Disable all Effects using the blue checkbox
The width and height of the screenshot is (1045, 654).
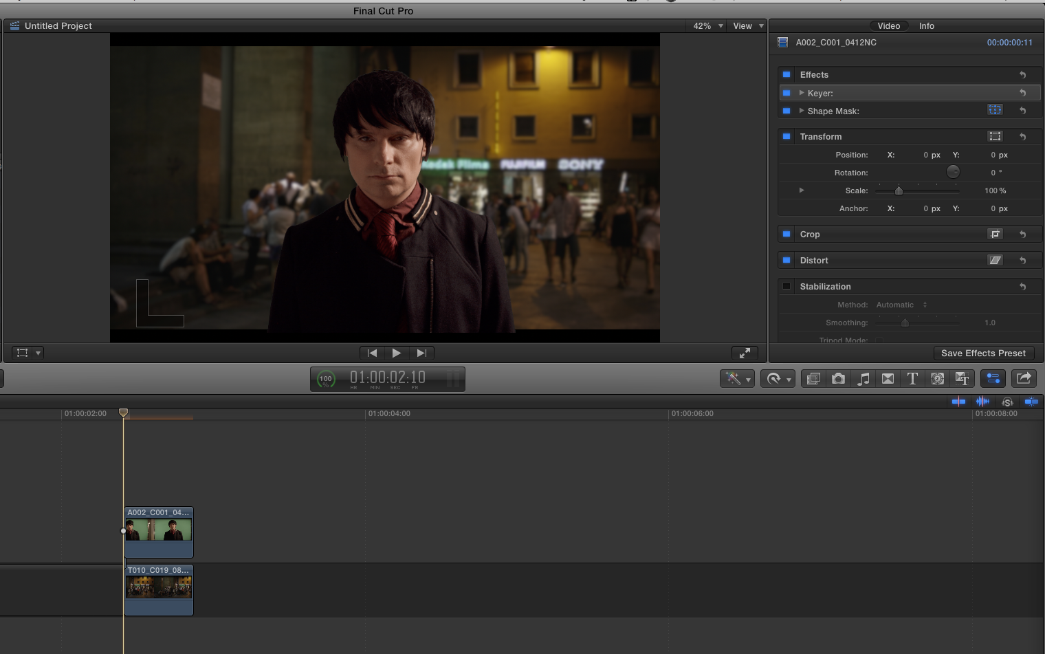pos(786,74)
